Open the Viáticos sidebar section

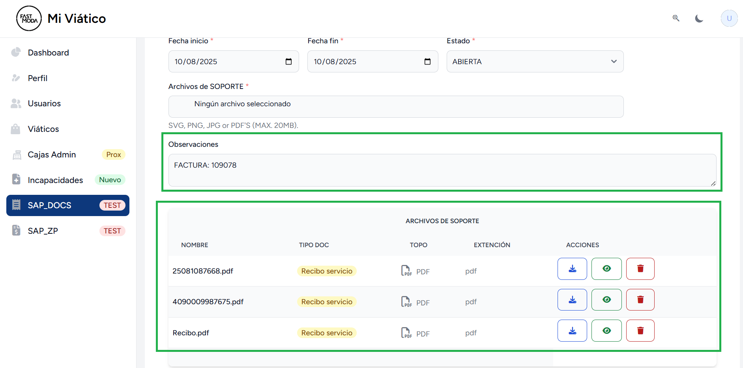click(43, 129)
